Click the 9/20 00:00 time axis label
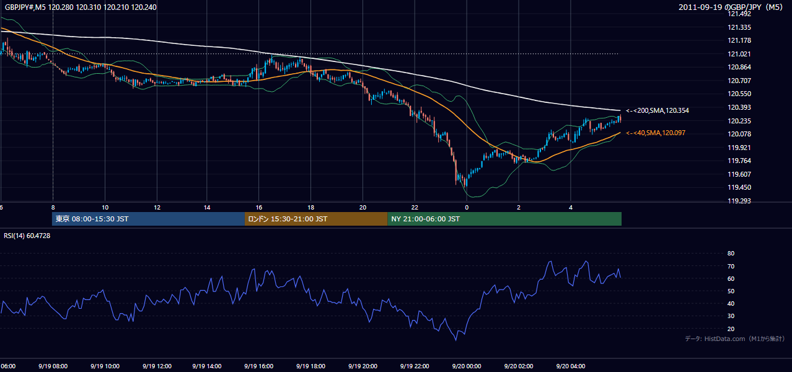Image resolution: width=792 pixels, height=372 pixels. [466, 366]
